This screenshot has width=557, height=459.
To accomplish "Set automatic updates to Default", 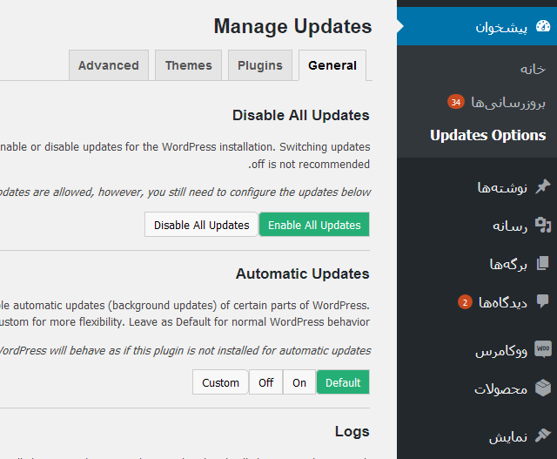I will pyautogui.click(x=343, y=382).
